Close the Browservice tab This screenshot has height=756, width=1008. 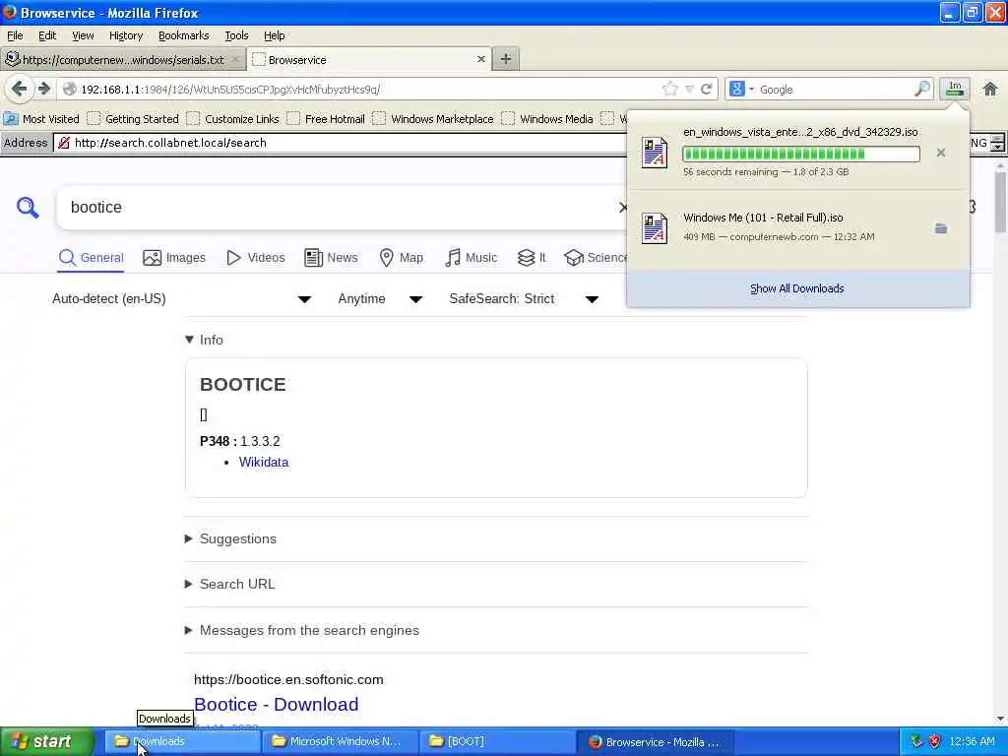click(x=480, y=59)
